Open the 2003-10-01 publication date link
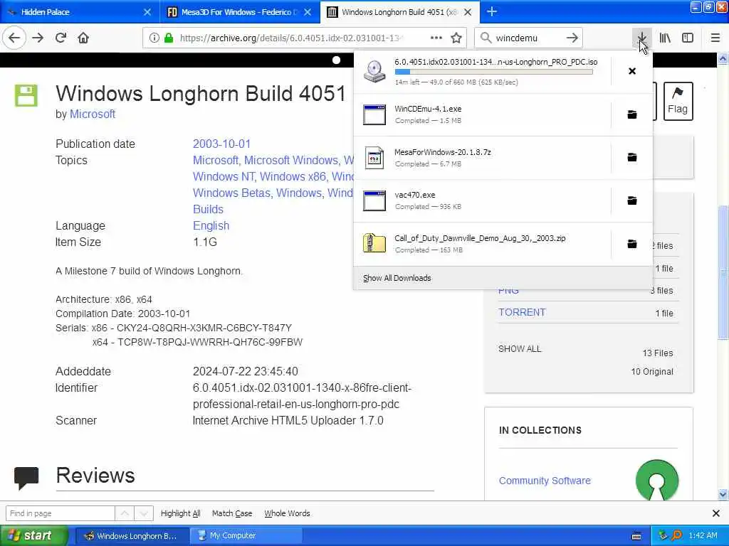This screenshot has width=729, height=546. pos(222,144)
